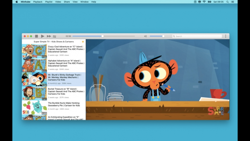Select the Alphabet Adventure on "A" Island thumbnail
Image resolution: width=250 pixels, height=141 pixels.
[x=34, y=65]
